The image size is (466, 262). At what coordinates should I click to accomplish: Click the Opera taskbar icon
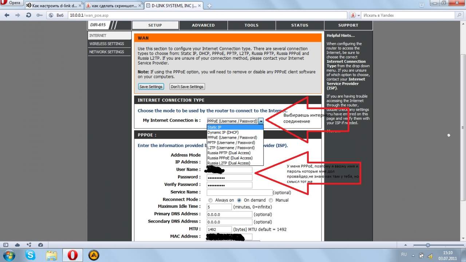[73, 255]
